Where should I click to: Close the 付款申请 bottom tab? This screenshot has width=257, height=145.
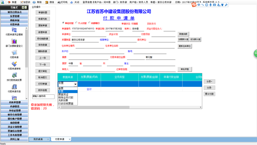coord(70,139)
